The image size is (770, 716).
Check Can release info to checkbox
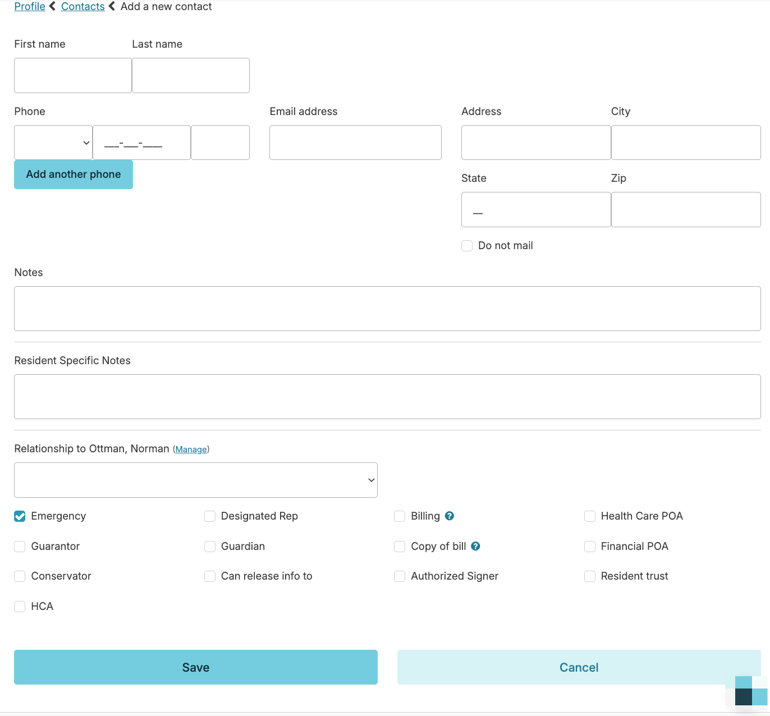pyautogui.click(x=210, y=576)
